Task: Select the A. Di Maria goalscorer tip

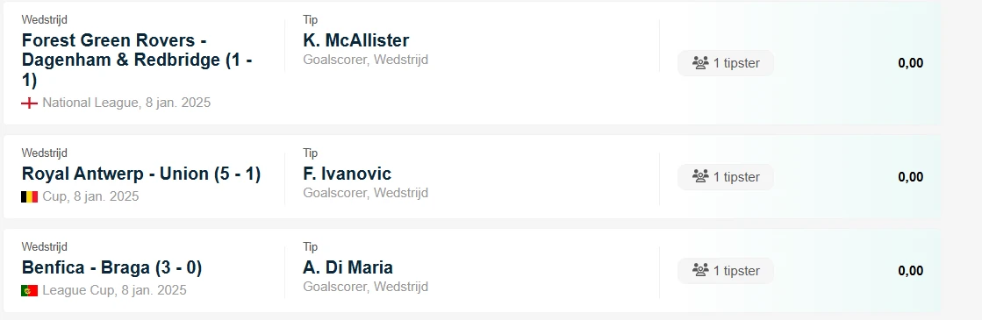Action: tap(348, 267)
